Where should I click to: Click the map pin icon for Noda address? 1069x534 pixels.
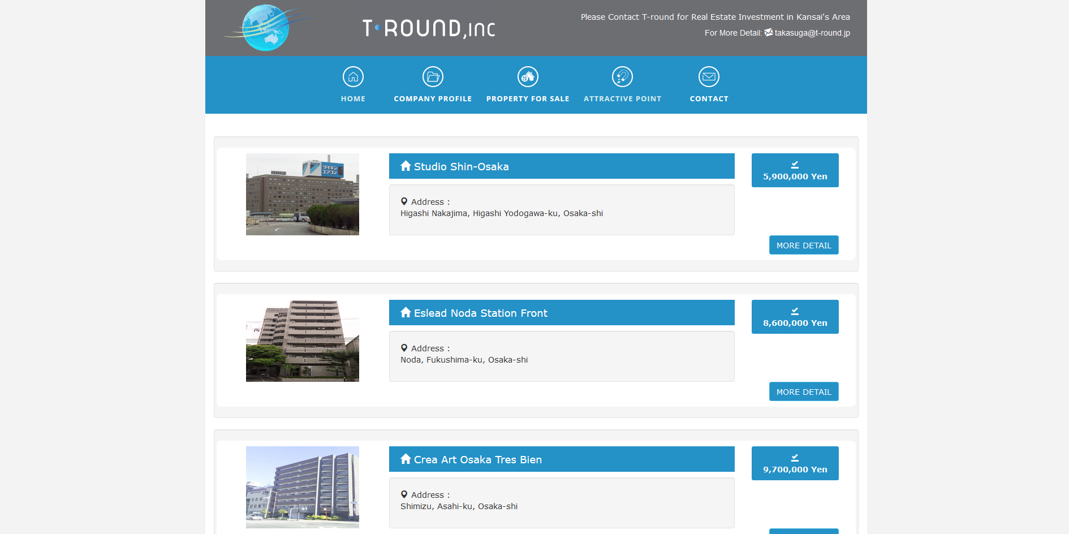404,348
